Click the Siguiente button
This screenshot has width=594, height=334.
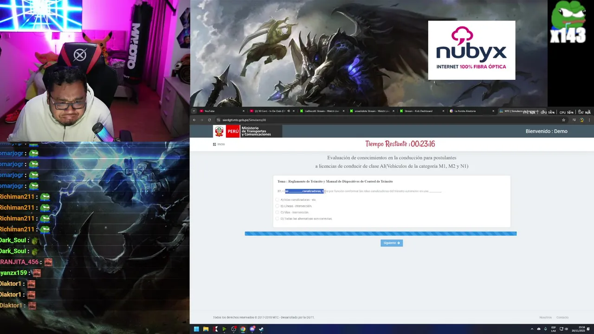click(x=392, y=243)
